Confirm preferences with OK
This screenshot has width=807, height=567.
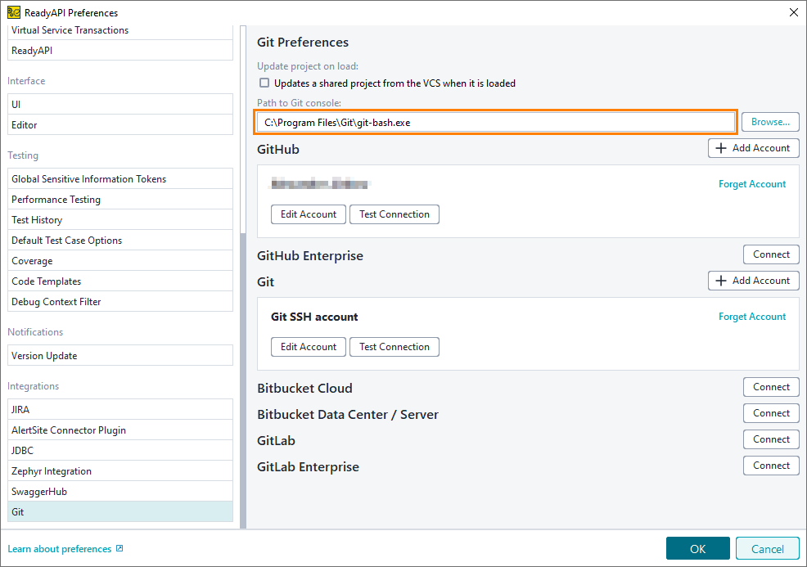pos(697,548)
